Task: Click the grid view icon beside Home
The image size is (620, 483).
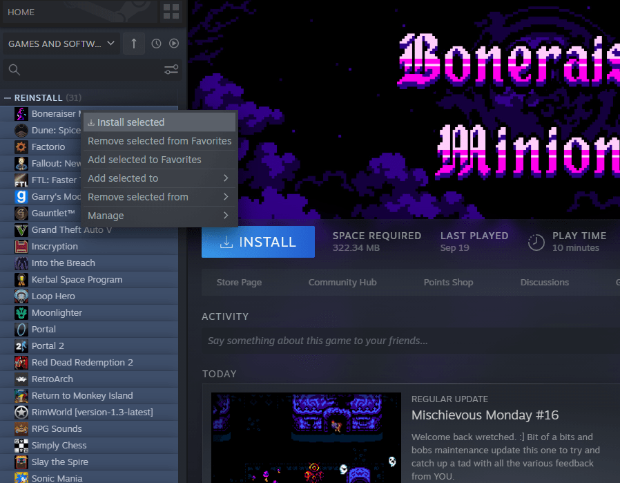Action: pyautogui.click(x=170, y=12)
